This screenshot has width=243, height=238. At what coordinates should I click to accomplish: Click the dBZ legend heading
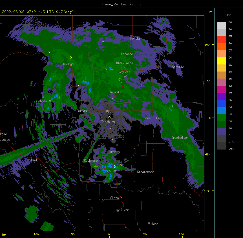228,15
